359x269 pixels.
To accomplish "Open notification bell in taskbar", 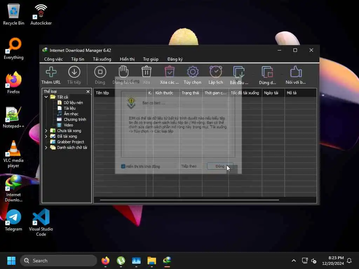I will click(x=350, y=261).
